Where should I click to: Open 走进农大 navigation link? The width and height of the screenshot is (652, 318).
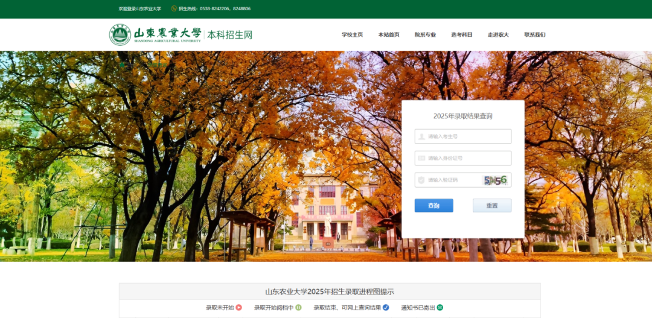click(x=498, y=35)
